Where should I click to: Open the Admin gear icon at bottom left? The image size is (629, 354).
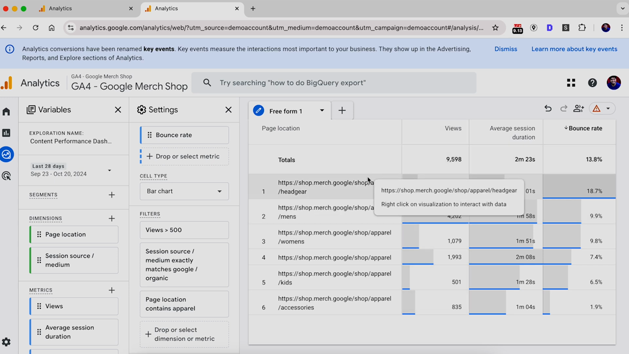[x=6, y=342]
